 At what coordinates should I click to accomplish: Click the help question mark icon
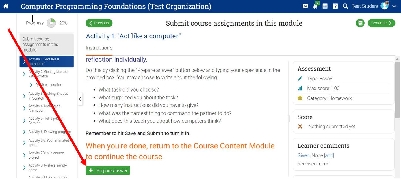[x=335, y=6]
